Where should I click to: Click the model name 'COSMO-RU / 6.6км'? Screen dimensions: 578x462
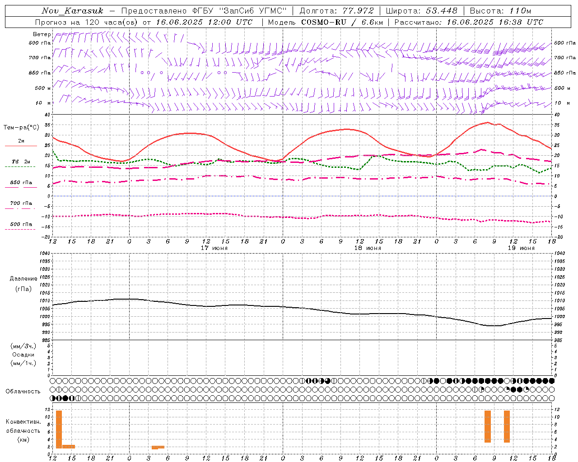pos(342,22)
